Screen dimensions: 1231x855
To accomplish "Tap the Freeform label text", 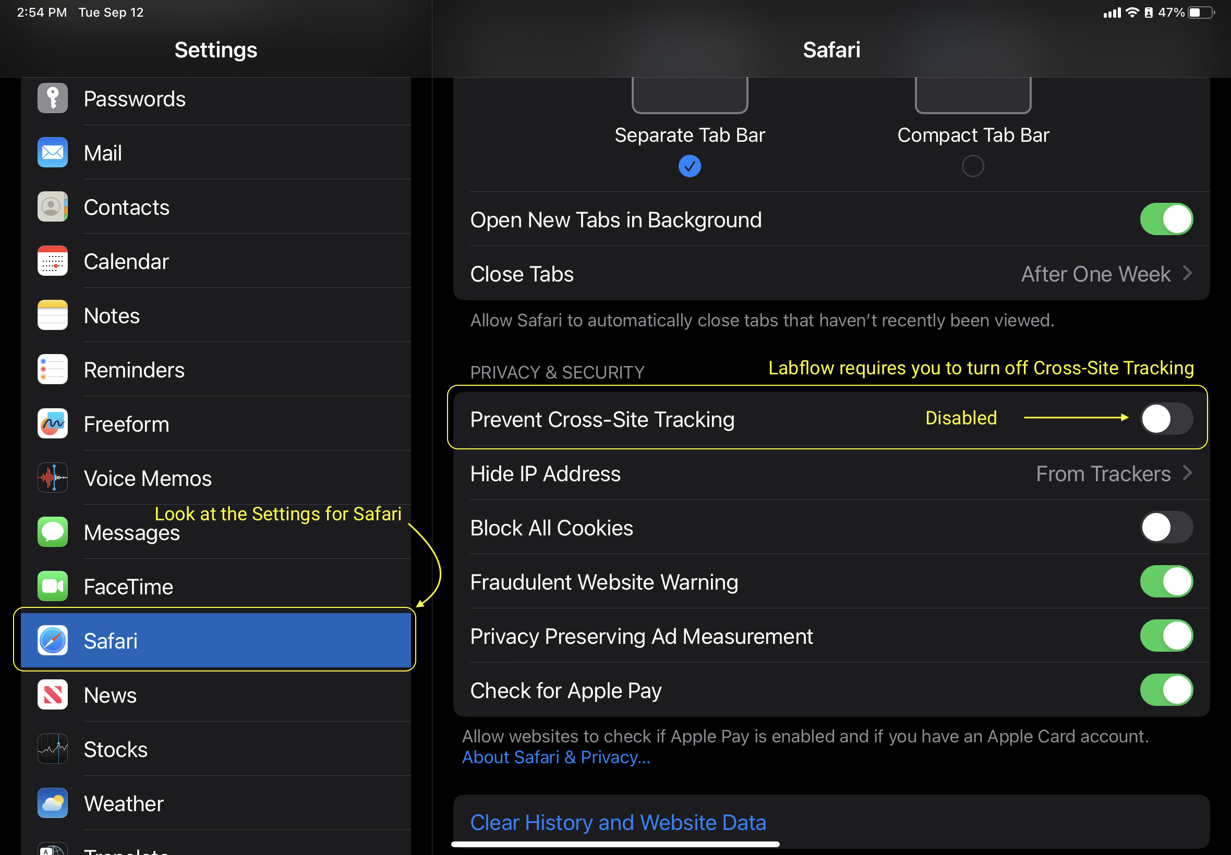I will point(126,424).
